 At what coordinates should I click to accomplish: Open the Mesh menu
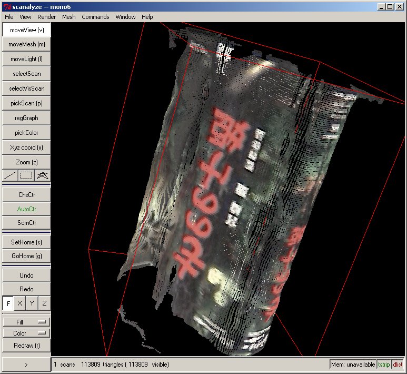pos(68,17)
